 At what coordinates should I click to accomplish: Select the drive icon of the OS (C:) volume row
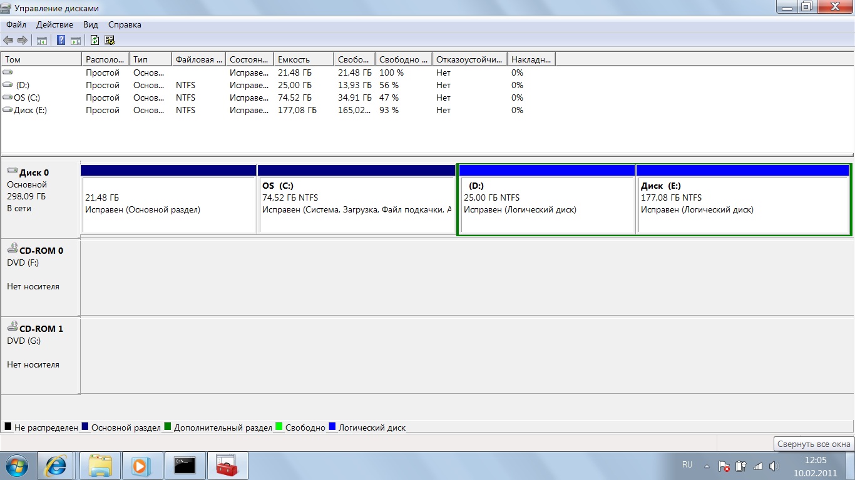8,97
